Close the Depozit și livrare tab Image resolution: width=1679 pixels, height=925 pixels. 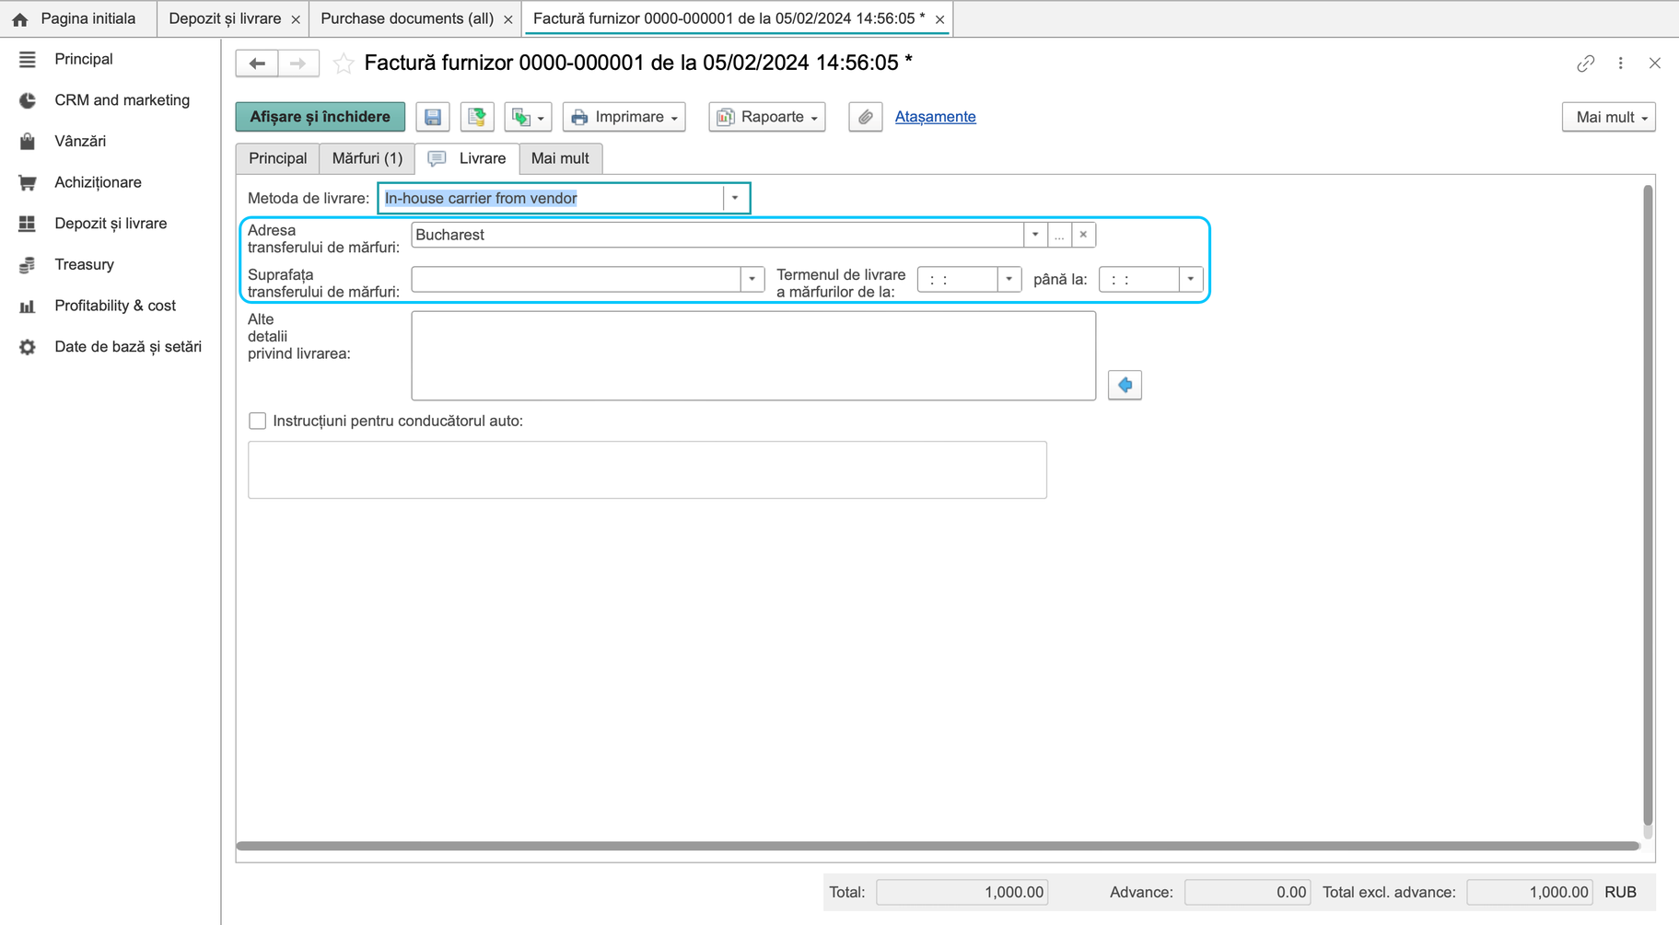296,19
